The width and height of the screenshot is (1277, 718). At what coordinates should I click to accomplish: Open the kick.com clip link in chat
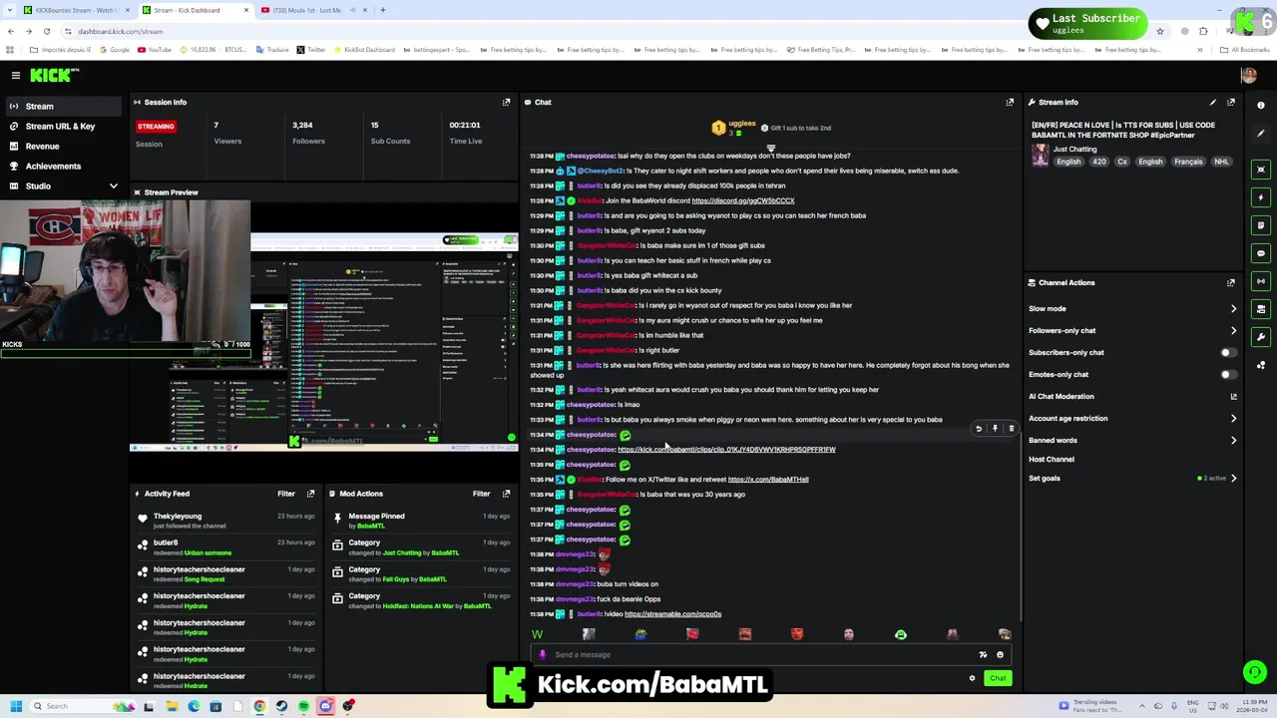point(726,450)
